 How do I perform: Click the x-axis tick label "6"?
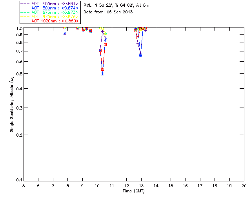click(38, 186)
